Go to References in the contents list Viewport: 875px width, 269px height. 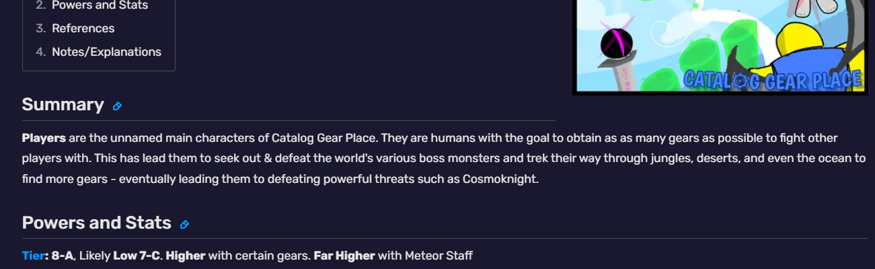83,28
